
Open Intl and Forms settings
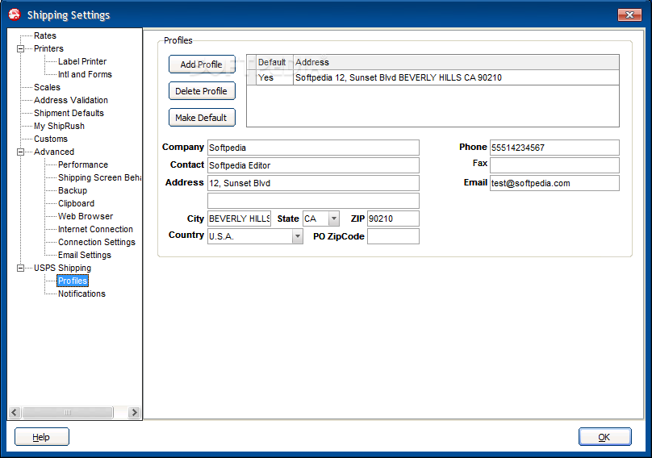point(85,74)
